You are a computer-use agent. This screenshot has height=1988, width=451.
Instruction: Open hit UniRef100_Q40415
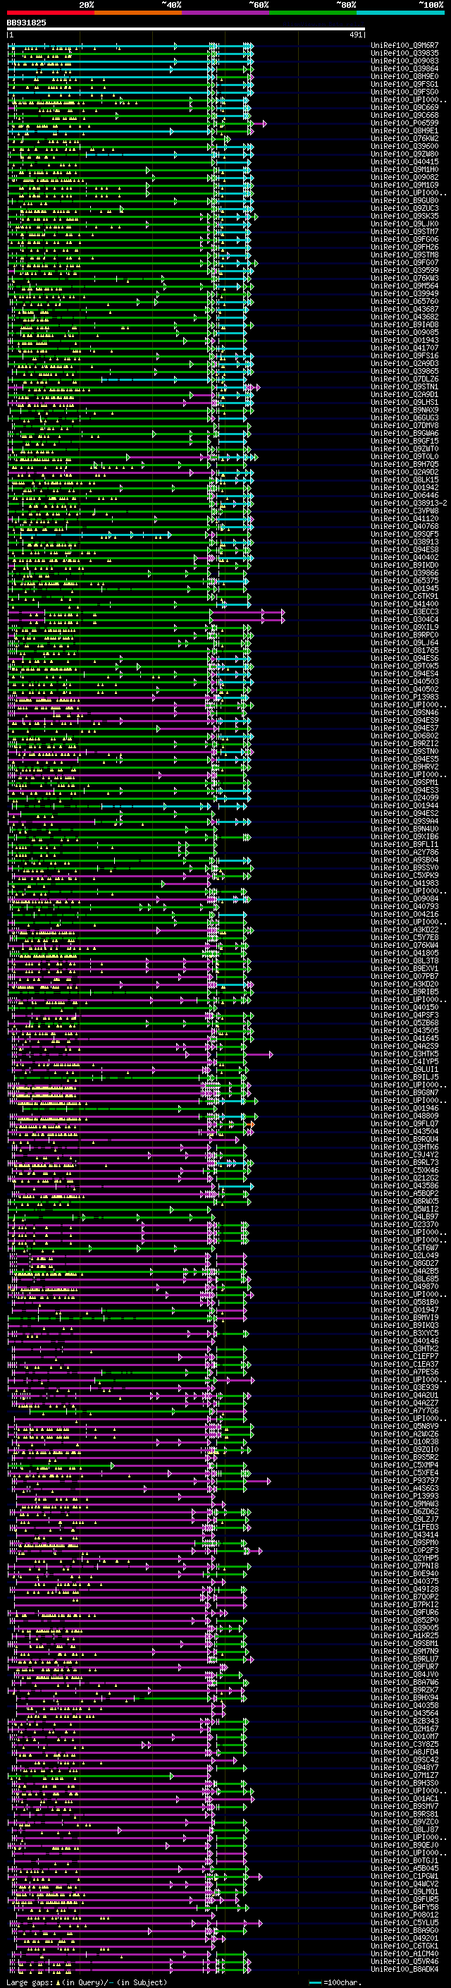404,162
